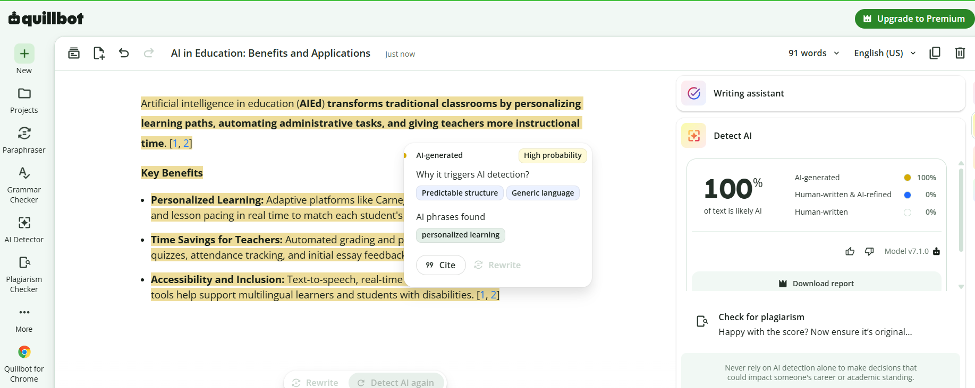
Task: Click citation link 1 after 'time.'
Action: [175, 143]
